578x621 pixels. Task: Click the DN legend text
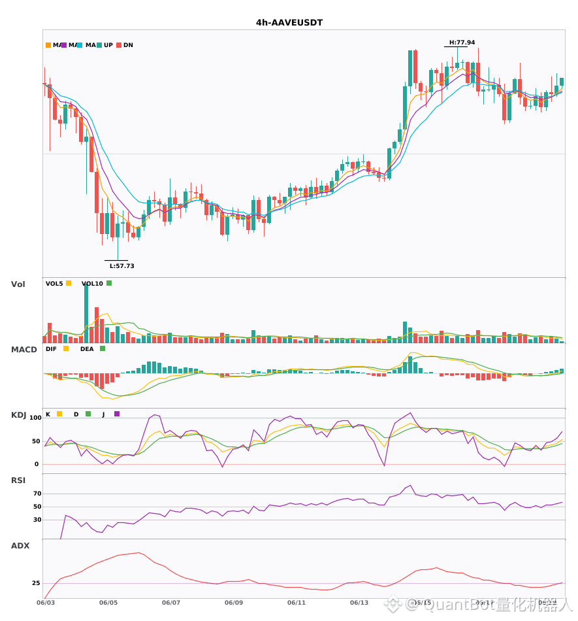pos(128,45)
